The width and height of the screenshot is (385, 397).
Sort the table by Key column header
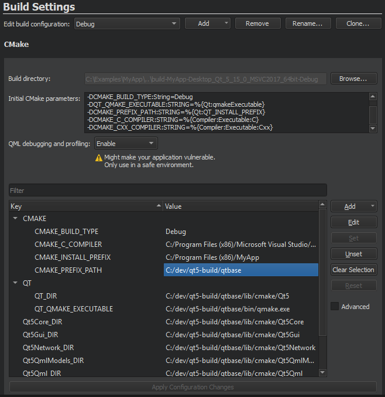(x=85, y=206)
